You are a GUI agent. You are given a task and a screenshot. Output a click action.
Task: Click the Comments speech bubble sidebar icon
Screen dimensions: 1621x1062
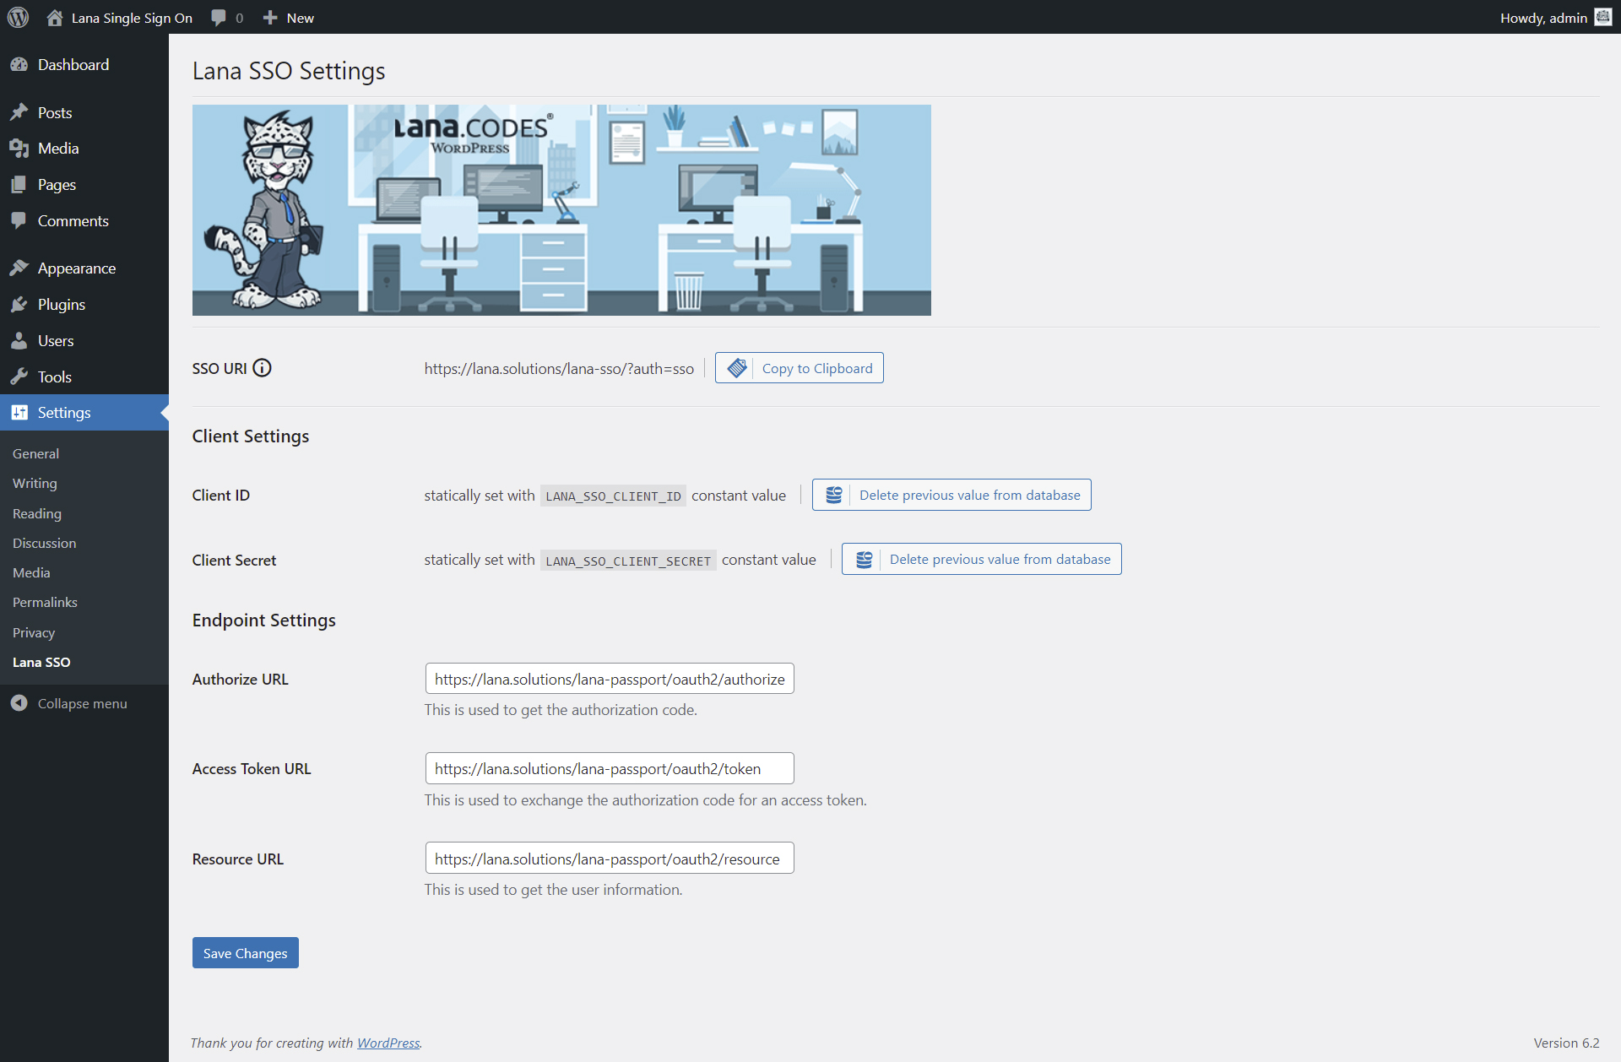(19, 221)
